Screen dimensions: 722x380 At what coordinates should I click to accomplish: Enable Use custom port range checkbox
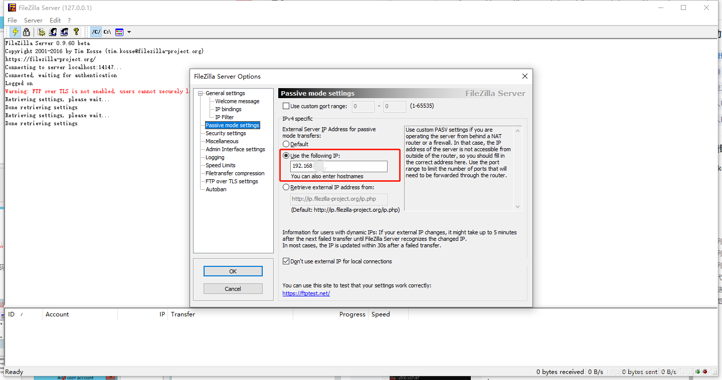pyautogui.click(x=286, y=106)
